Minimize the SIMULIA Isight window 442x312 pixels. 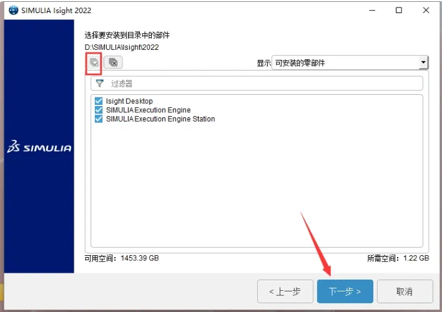point(372,11)
